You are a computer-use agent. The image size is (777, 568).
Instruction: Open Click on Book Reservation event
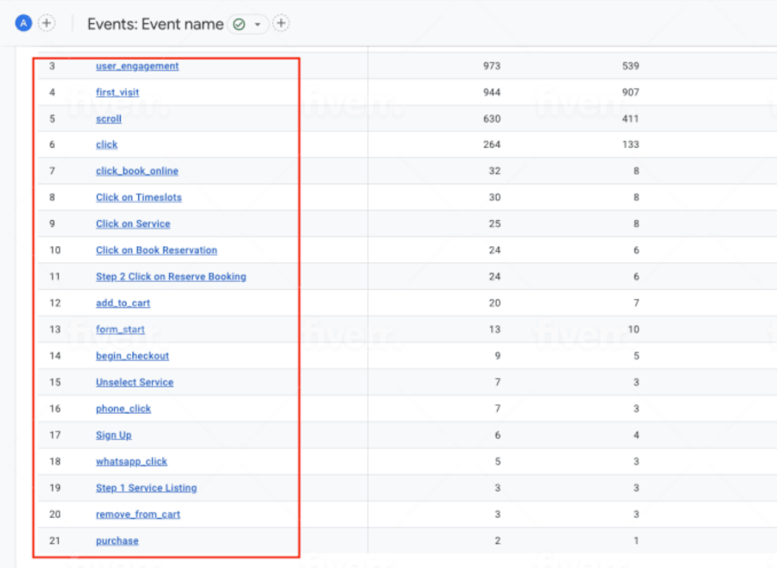point(156,251)
